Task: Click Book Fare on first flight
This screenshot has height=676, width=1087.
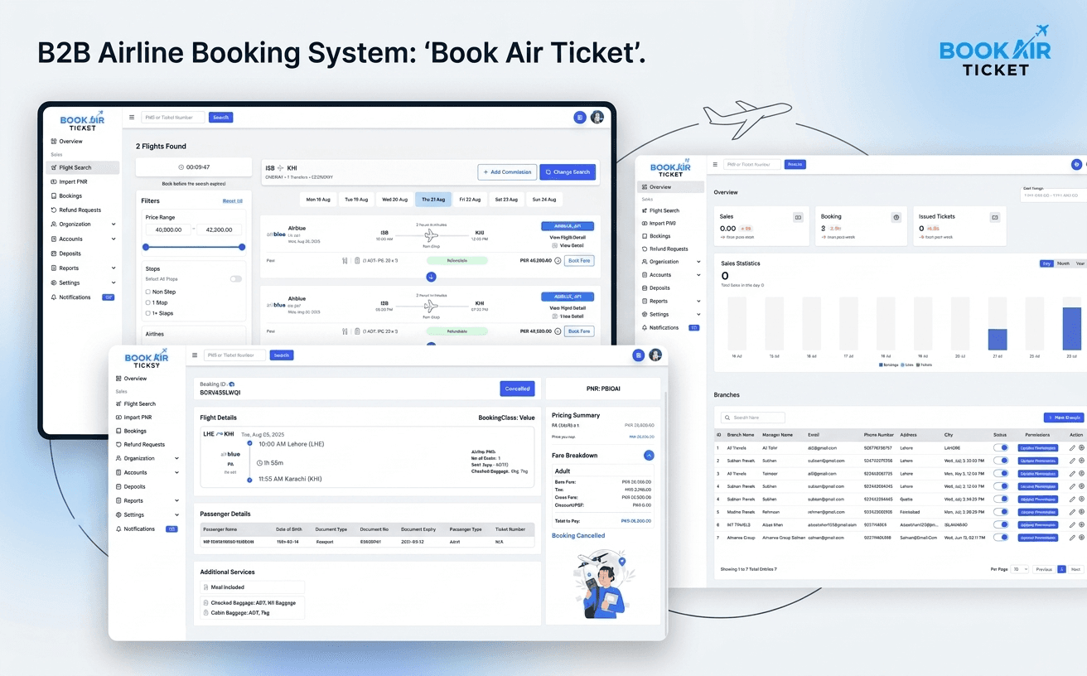Action: click(579, 261)
